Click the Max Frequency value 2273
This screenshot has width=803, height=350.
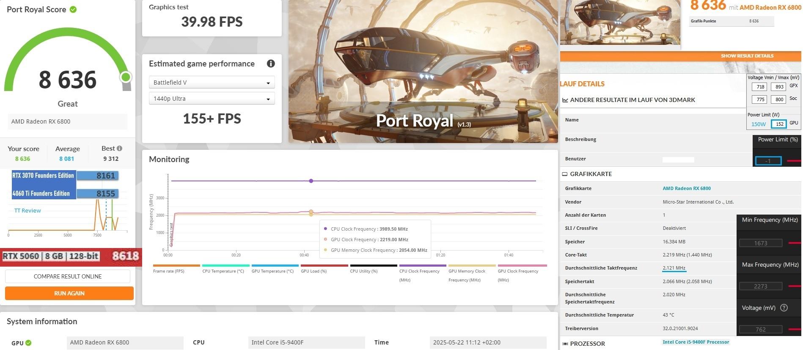(760, 286)
